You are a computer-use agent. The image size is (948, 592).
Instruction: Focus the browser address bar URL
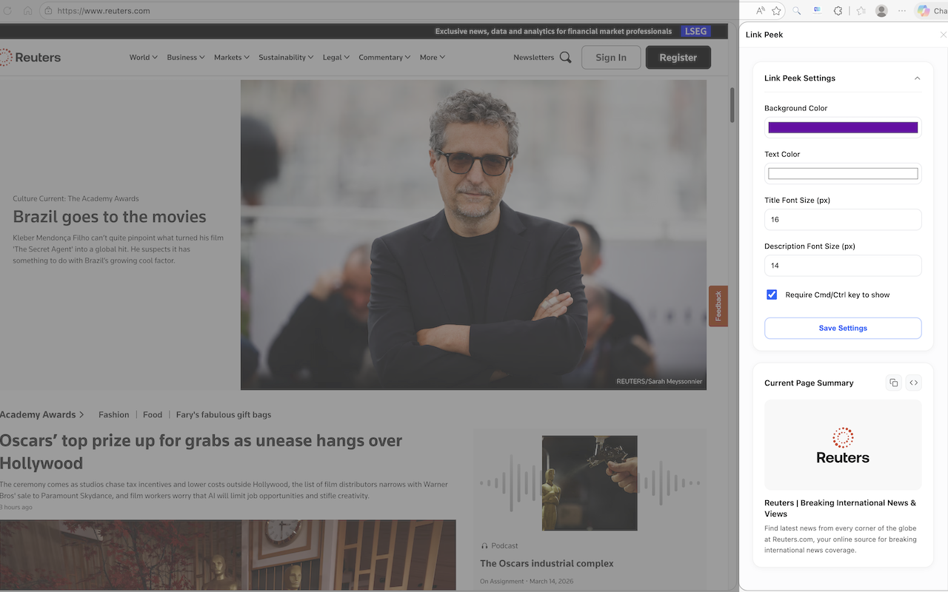pos(104,11)
